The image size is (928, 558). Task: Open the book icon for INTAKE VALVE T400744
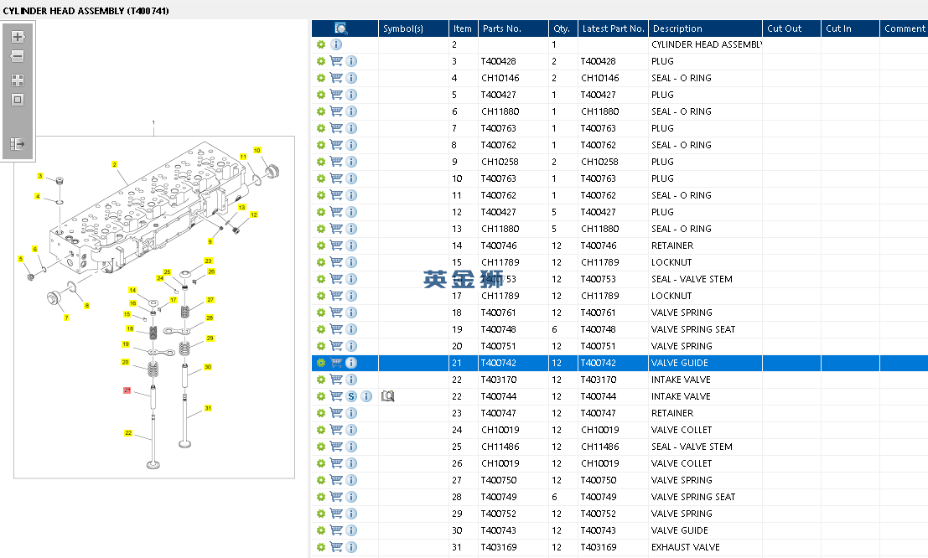[x=387, y=396]
